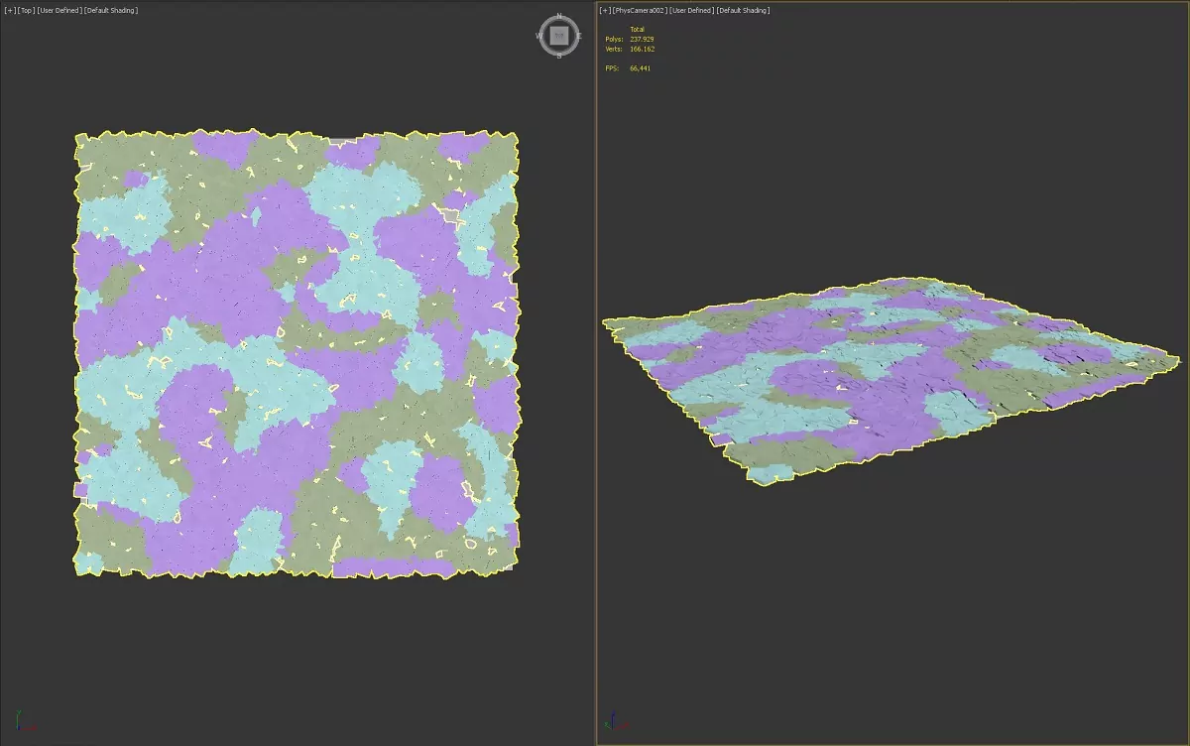Image resolution: width=1190 pixels, height=746 pixels.
Task: Click [User Defined] label in camera viewport
Action: point(691,10)
